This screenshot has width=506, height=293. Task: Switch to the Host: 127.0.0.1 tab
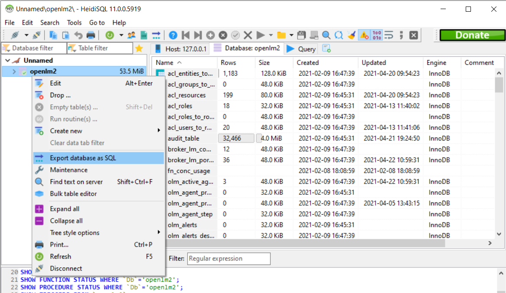pyautogui.click(x=181, y=49)
